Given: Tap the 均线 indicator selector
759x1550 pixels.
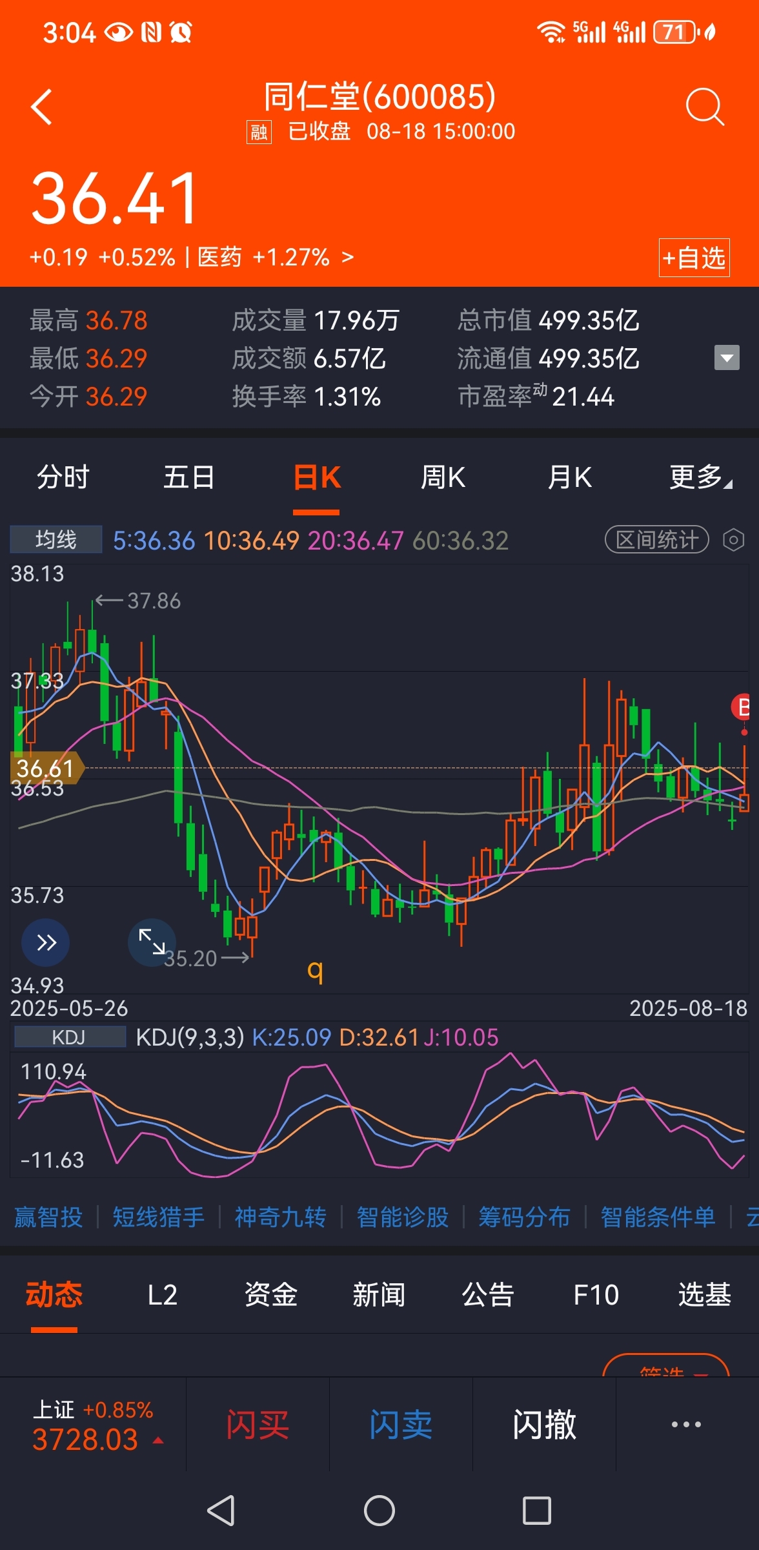Looking at the screenshot, I should pos(56,539).
